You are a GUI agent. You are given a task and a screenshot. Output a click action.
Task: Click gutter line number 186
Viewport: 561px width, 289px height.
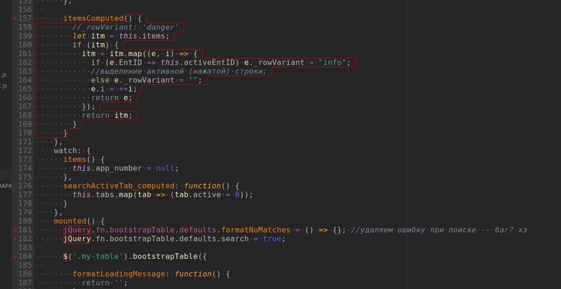tap(25, 274)
